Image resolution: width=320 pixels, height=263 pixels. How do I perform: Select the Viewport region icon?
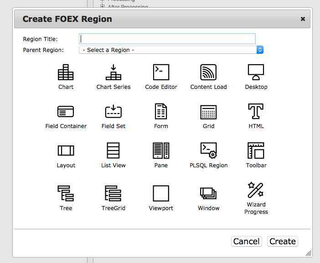click(161, 193)
